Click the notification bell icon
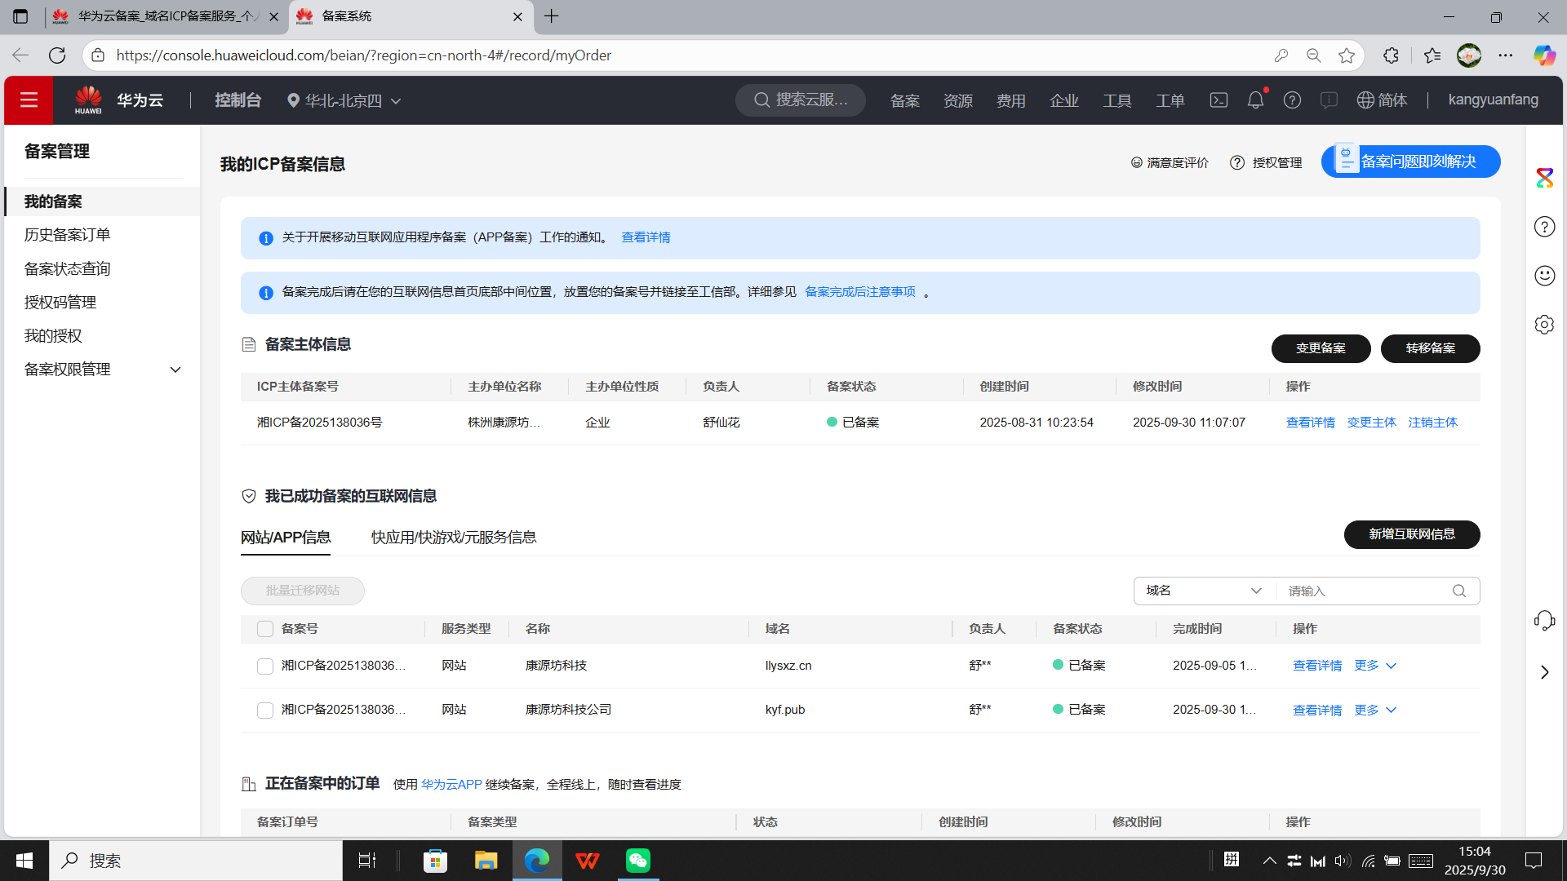Screen dimensions: 1567x881 point(1255,100)
